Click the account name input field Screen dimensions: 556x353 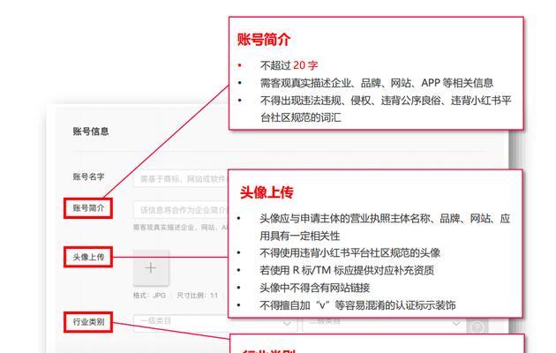pyautogui.click(x=181, y=178)
